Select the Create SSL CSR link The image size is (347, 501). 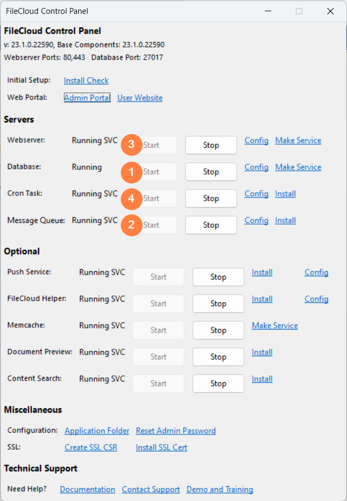click(91, 447)
